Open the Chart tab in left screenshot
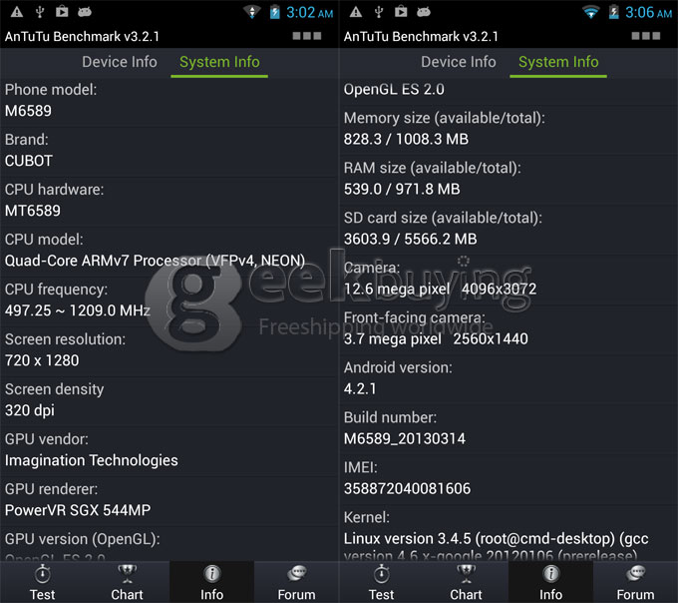678x603 pixels. click(128, 582)
